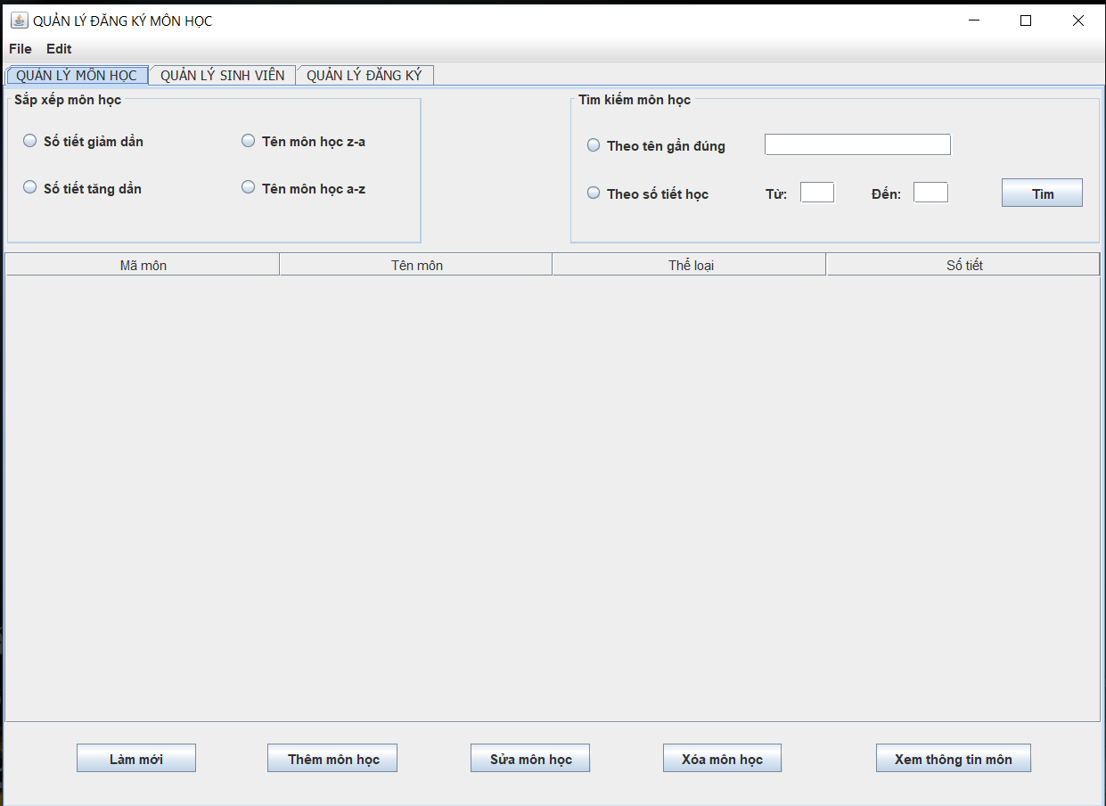
Task: Maximize the application window
Action: point(1026,21)
